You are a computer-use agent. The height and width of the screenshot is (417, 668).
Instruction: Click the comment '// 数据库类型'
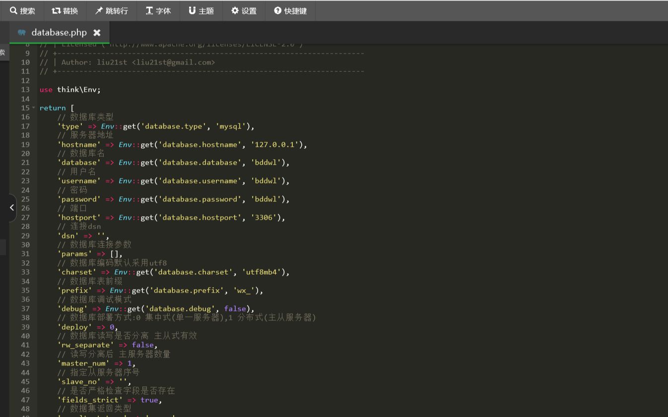tap(85, 117)
